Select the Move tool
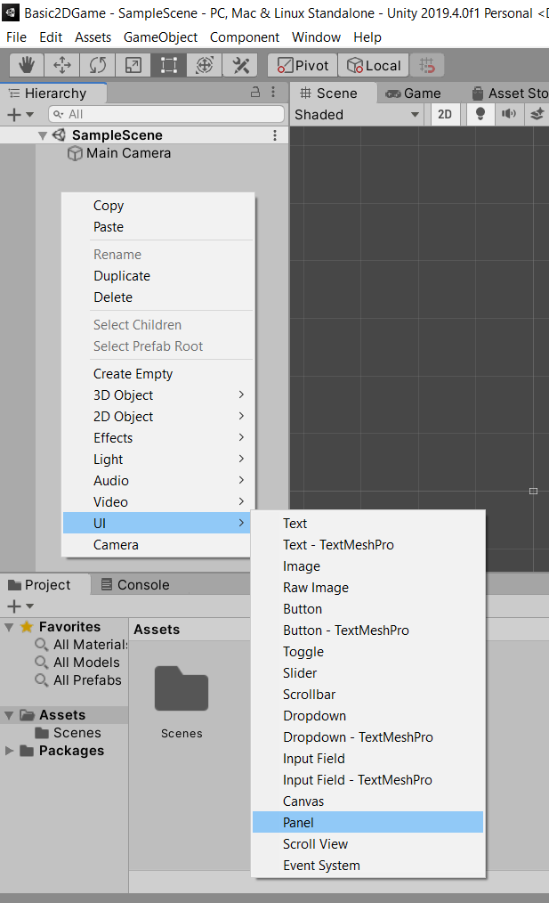 [x=62, y=66]
